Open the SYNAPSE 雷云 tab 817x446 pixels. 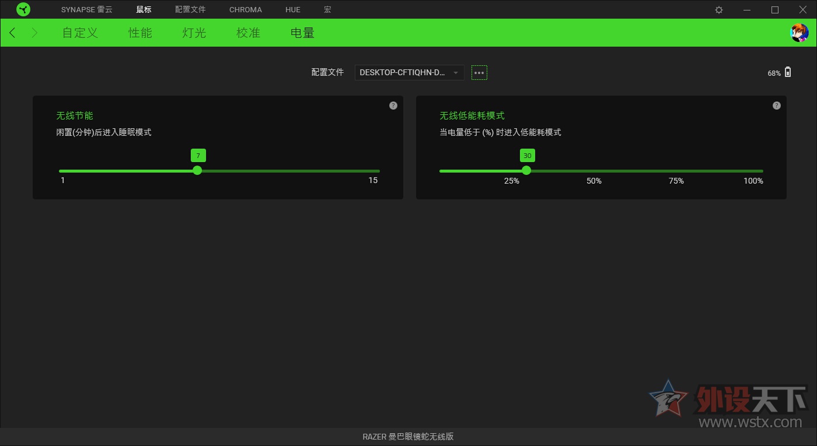point(87,10)
